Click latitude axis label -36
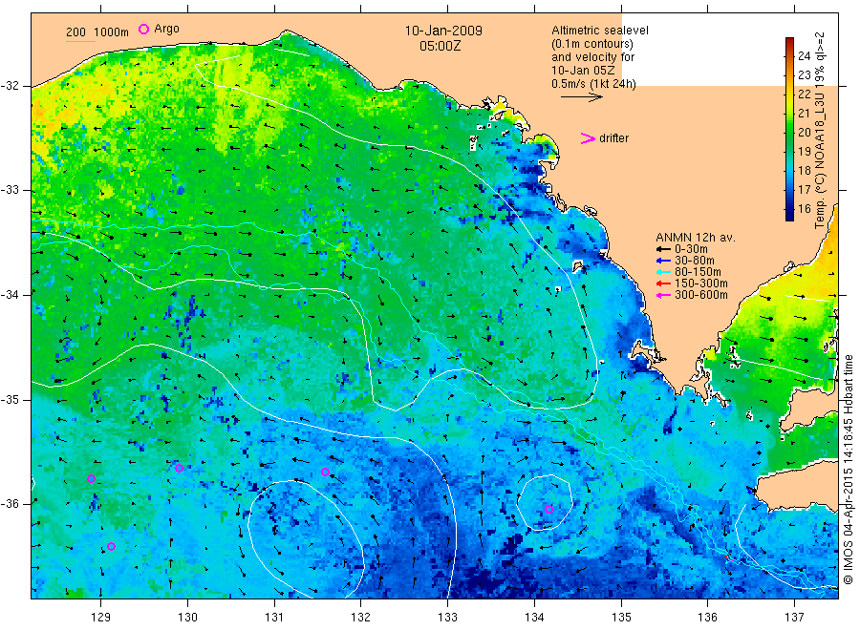 point(10,504)
